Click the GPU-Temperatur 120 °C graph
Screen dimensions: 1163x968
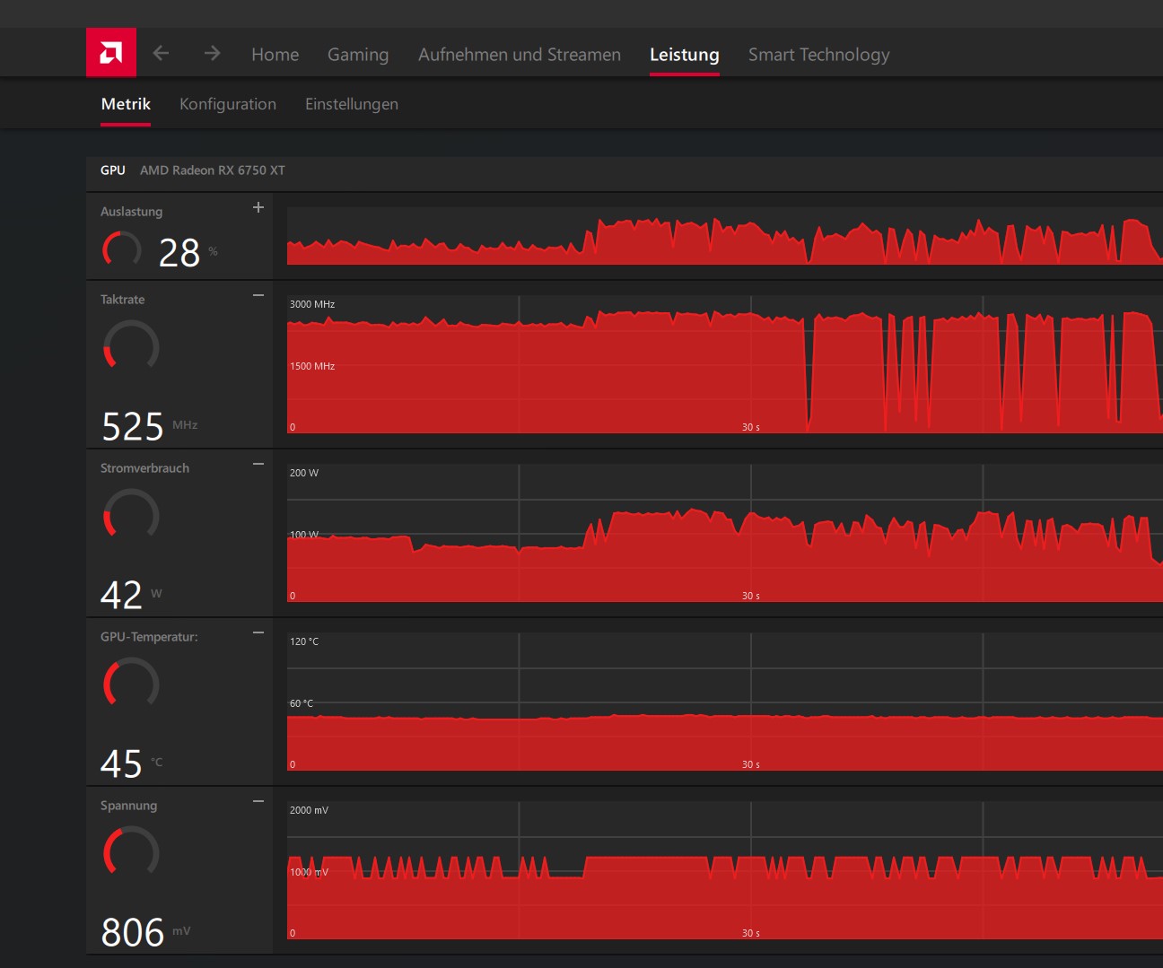(725, 702)
